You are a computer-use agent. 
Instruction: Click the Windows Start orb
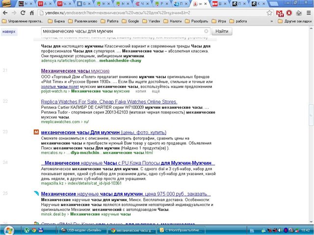click(x=8, y=230)
